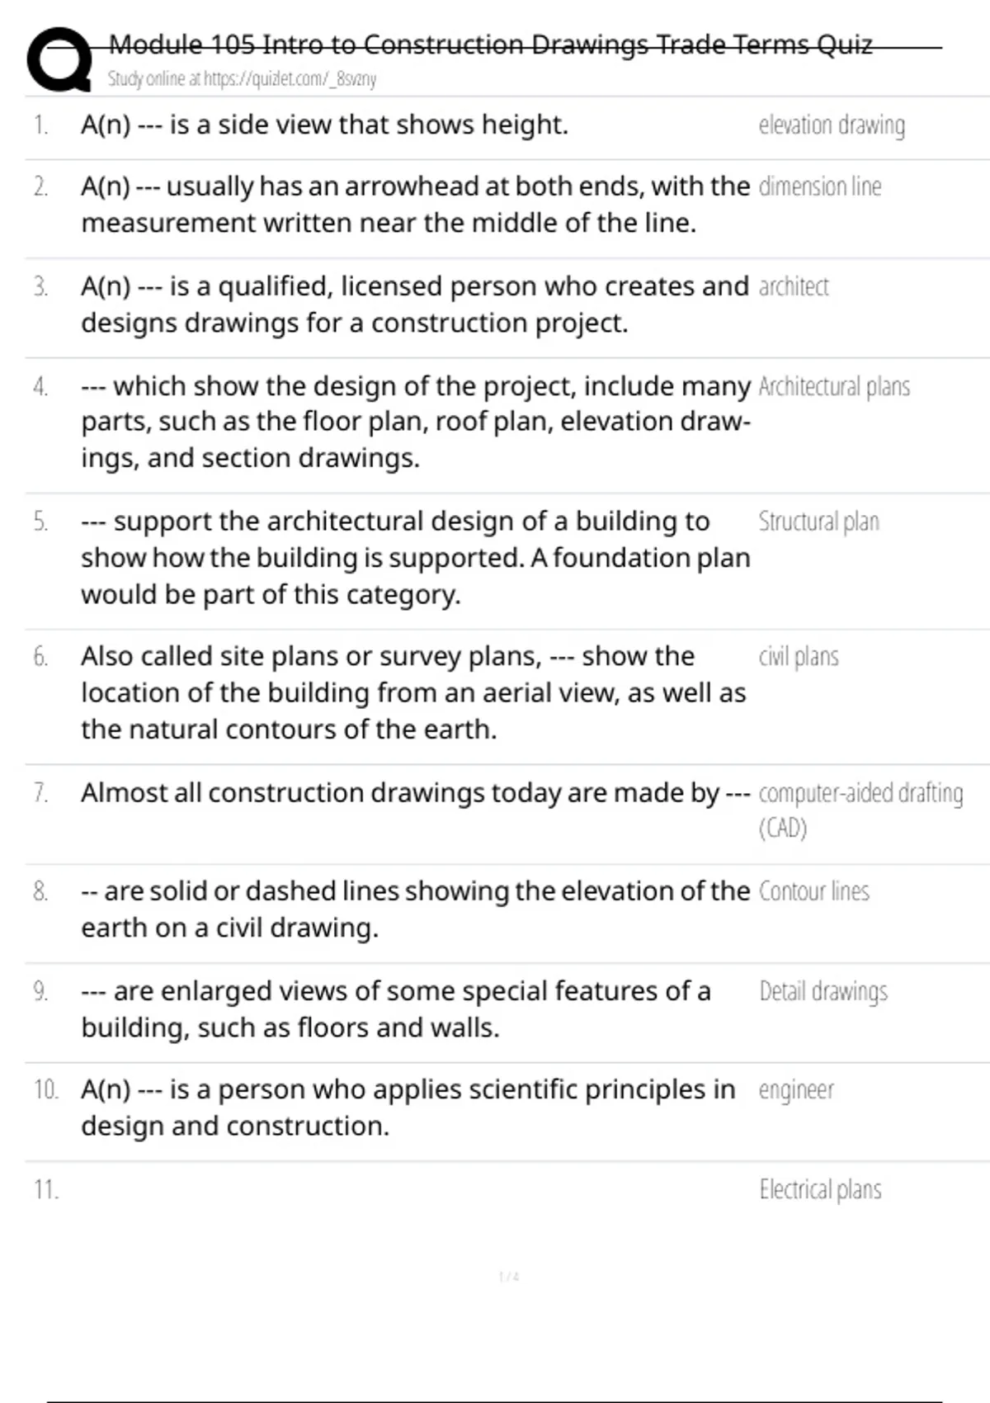Open the quizlet.com study link
This screenshot has height=1403, width=990.
(x=242, y=79)
